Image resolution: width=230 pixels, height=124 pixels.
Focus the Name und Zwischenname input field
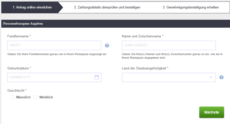(x=169, y=45)
